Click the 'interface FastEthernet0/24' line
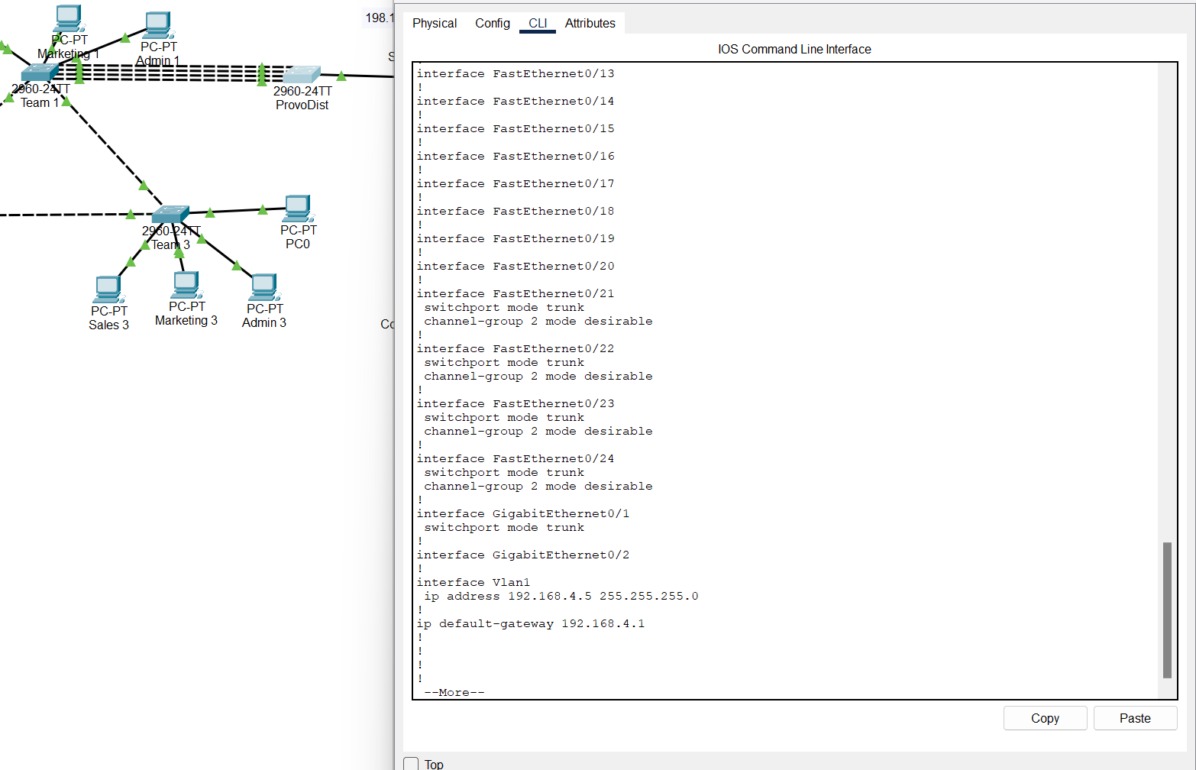Screen dimensions: 1196x770 (516, 459)
